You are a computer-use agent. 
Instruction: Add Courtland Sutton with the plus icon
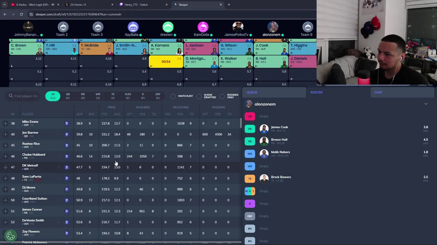(5, 200)
